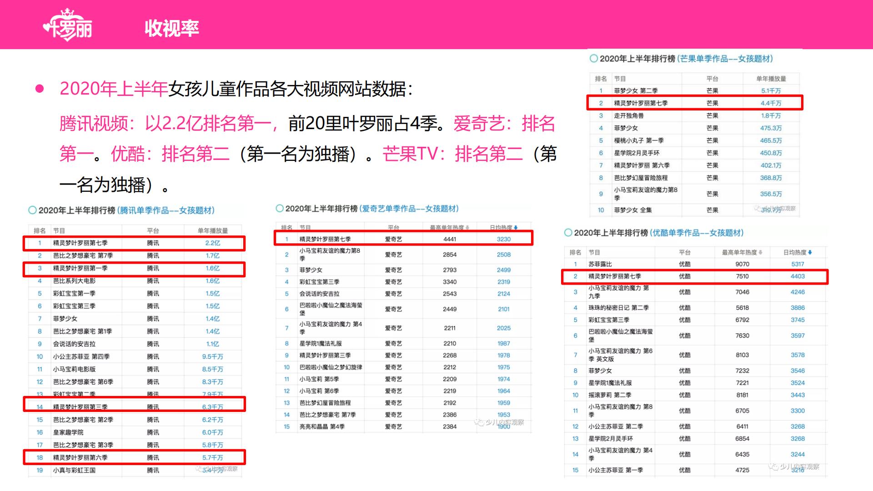
Task: Click the circle icon before 爱奇艺单季作品 ranking title
Action: click(x=280, y=208)
